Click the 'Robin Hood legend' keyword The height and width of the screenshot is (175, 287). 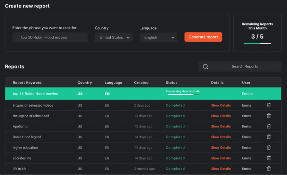click(27, 137)
